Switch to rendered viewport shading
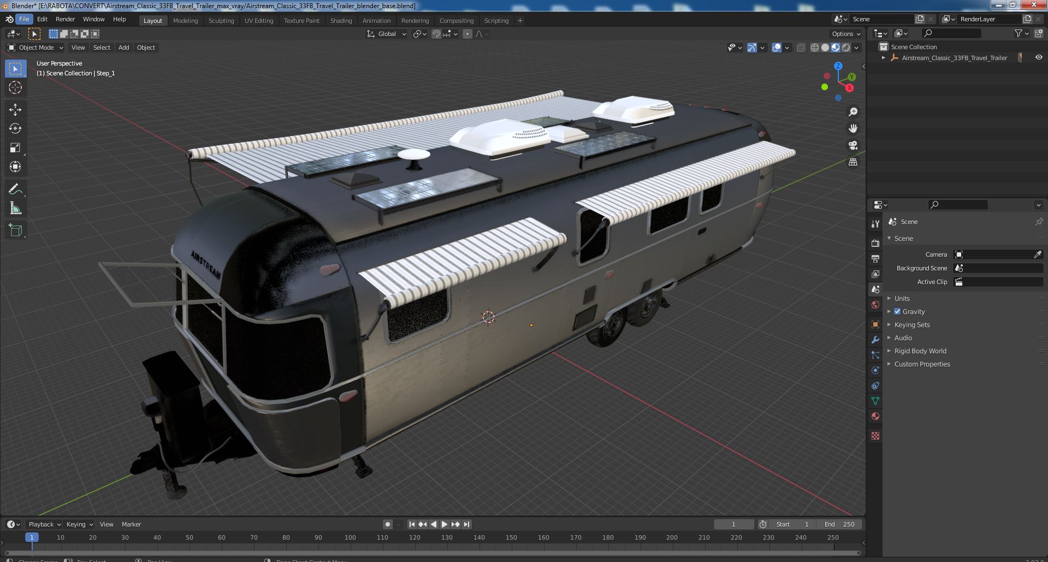1048x562 pixels. (x=846, y=48)
